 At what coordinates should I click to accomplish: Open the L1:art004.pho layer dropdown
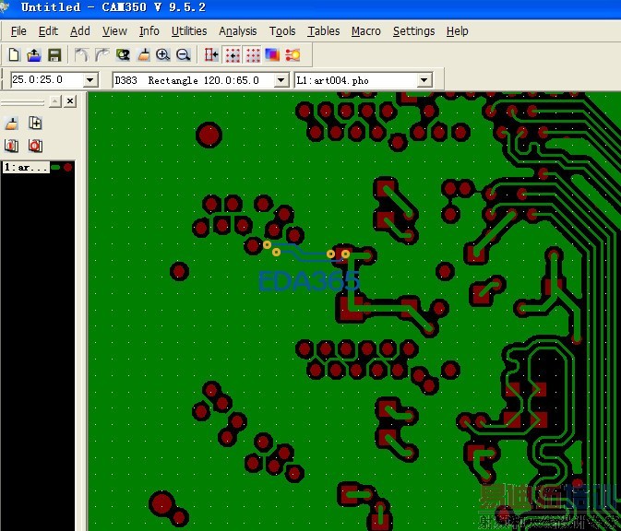[424, 80]
